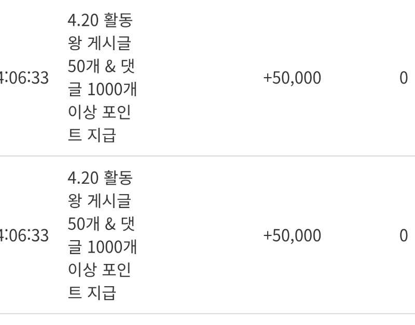The height and width of the screenshot is (325, 415).
Task: Click the timestamp in the first row
Action: pos(24,79)
